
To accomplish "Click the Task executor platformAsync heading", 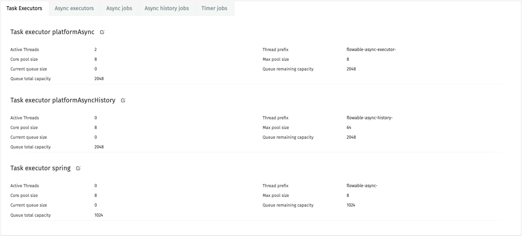I will coord(52,32).
